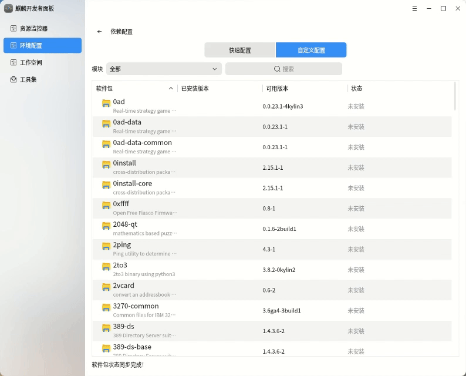Expand the 模块 dropdown showing 全部
The height and width of the screenshot is (376, 466).
(164, 69)
